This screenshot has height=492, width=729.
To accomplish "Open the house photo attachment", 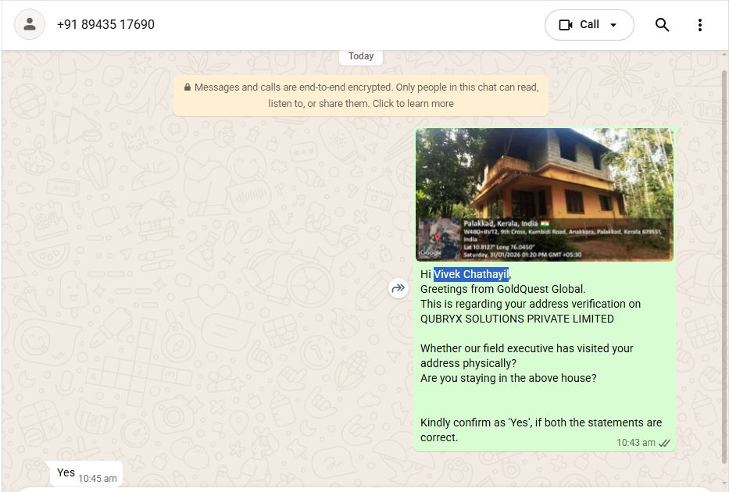I will (x=544, y=180).
